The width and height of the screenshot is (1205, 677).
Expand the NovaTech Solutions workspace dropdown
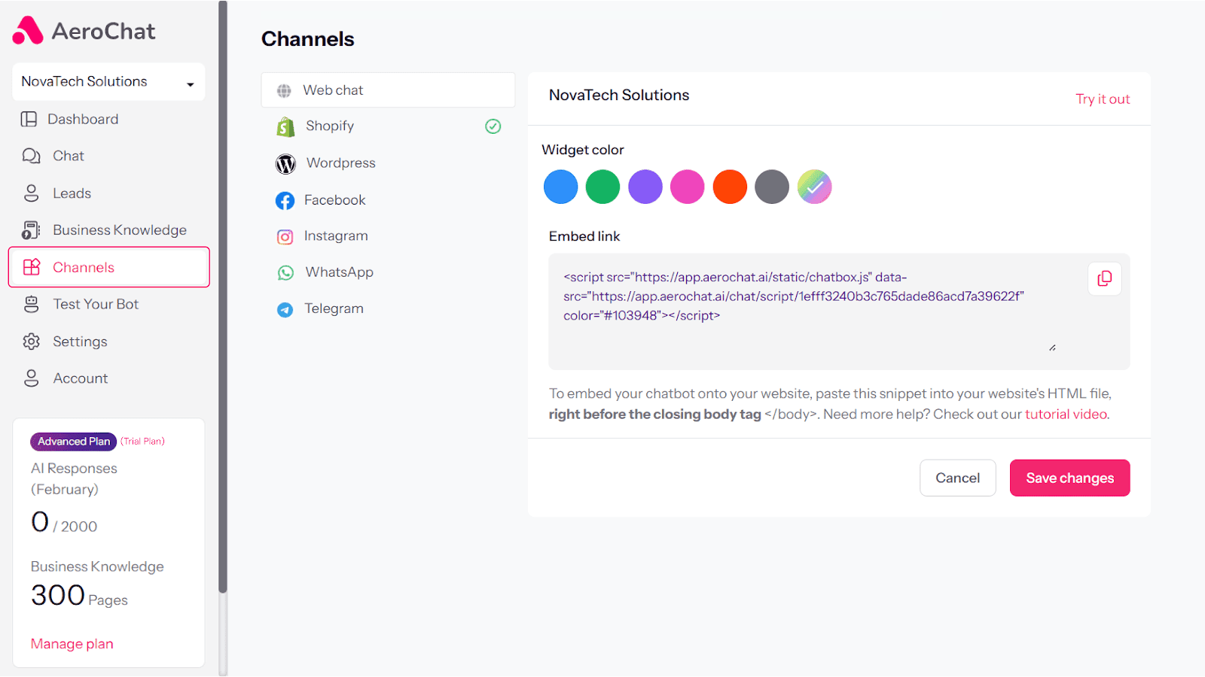click(x=108, y=81)
